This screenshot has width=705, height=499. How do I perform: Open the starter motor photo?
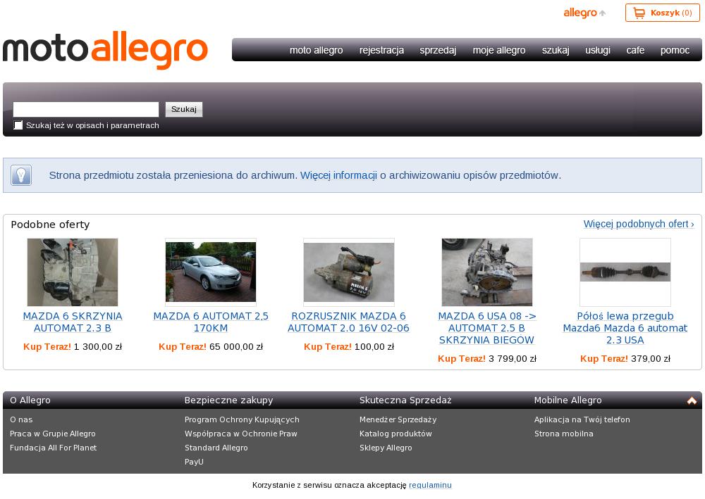[x=349, y=272]
